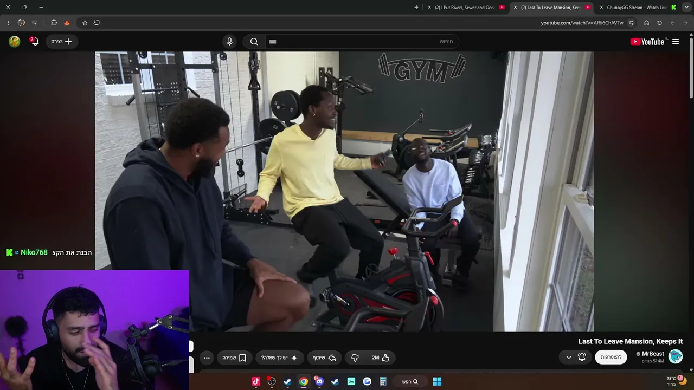Dislike the video
The height and width of the screenshot is (390, 694).
point(355,357)
